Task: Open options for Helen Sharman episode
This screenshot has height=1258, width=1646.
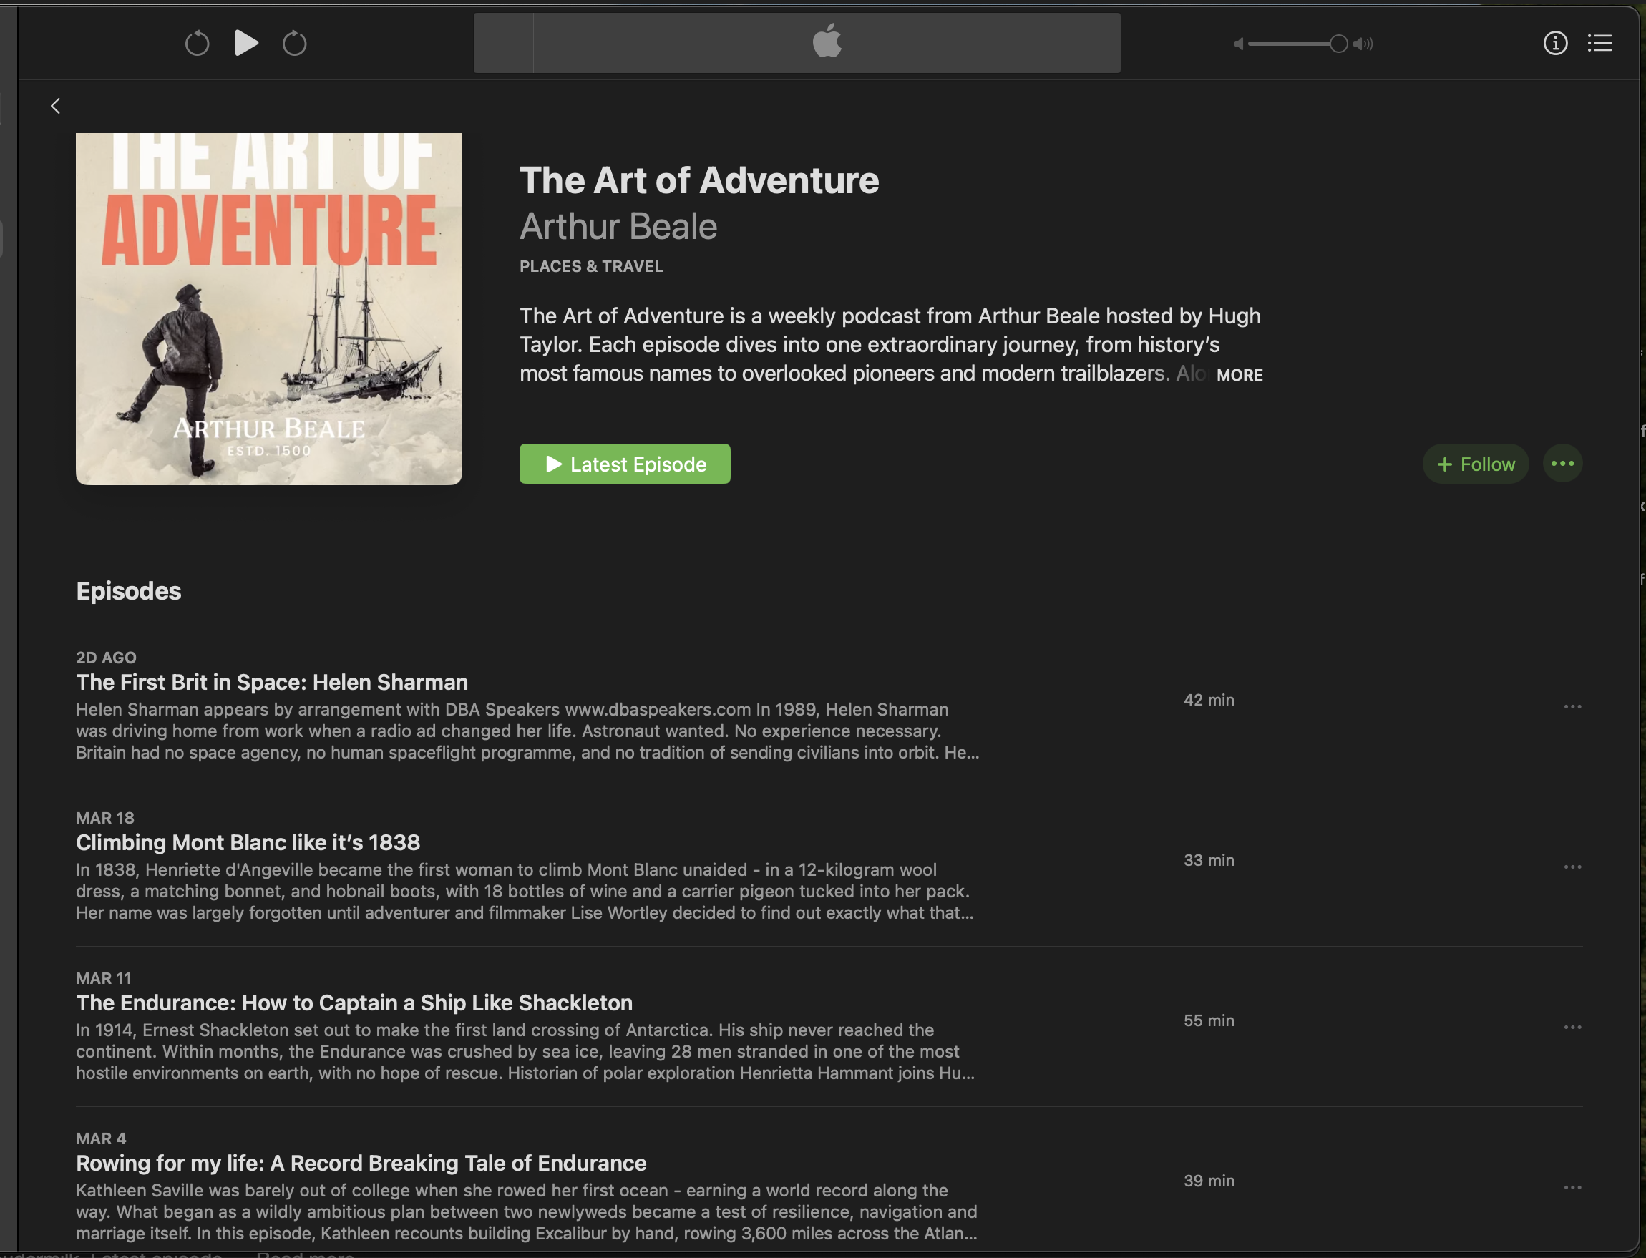Action: (x=1572, y=707)
